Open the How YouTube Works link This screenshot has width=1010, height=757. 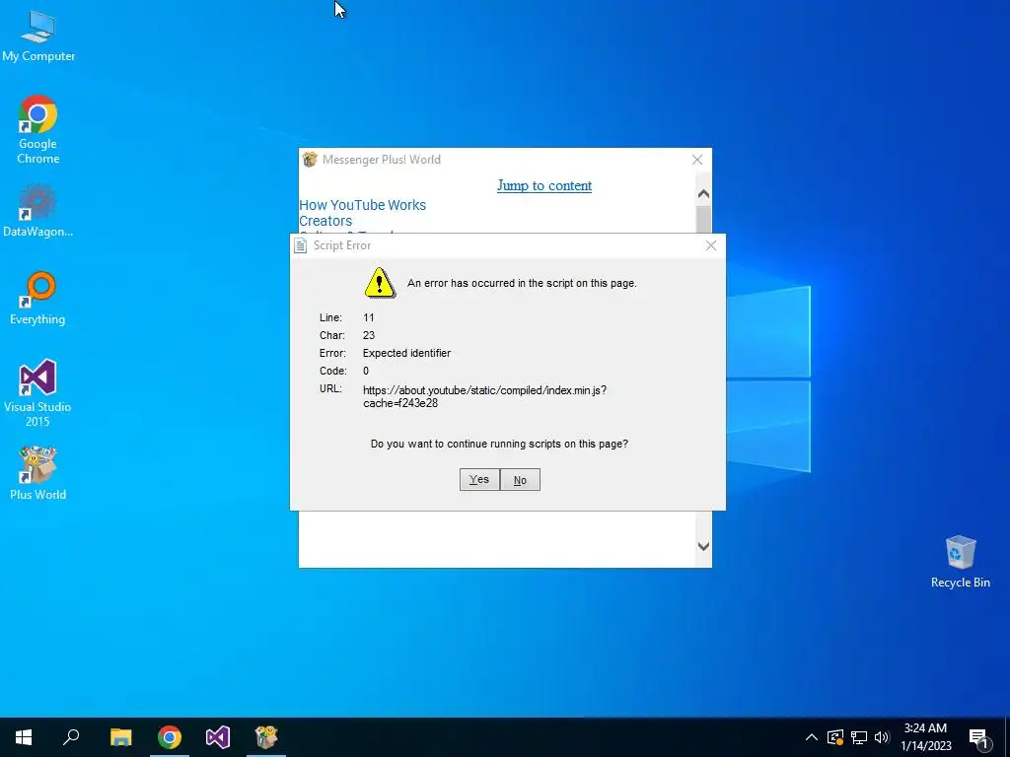(x=363, y=205)
